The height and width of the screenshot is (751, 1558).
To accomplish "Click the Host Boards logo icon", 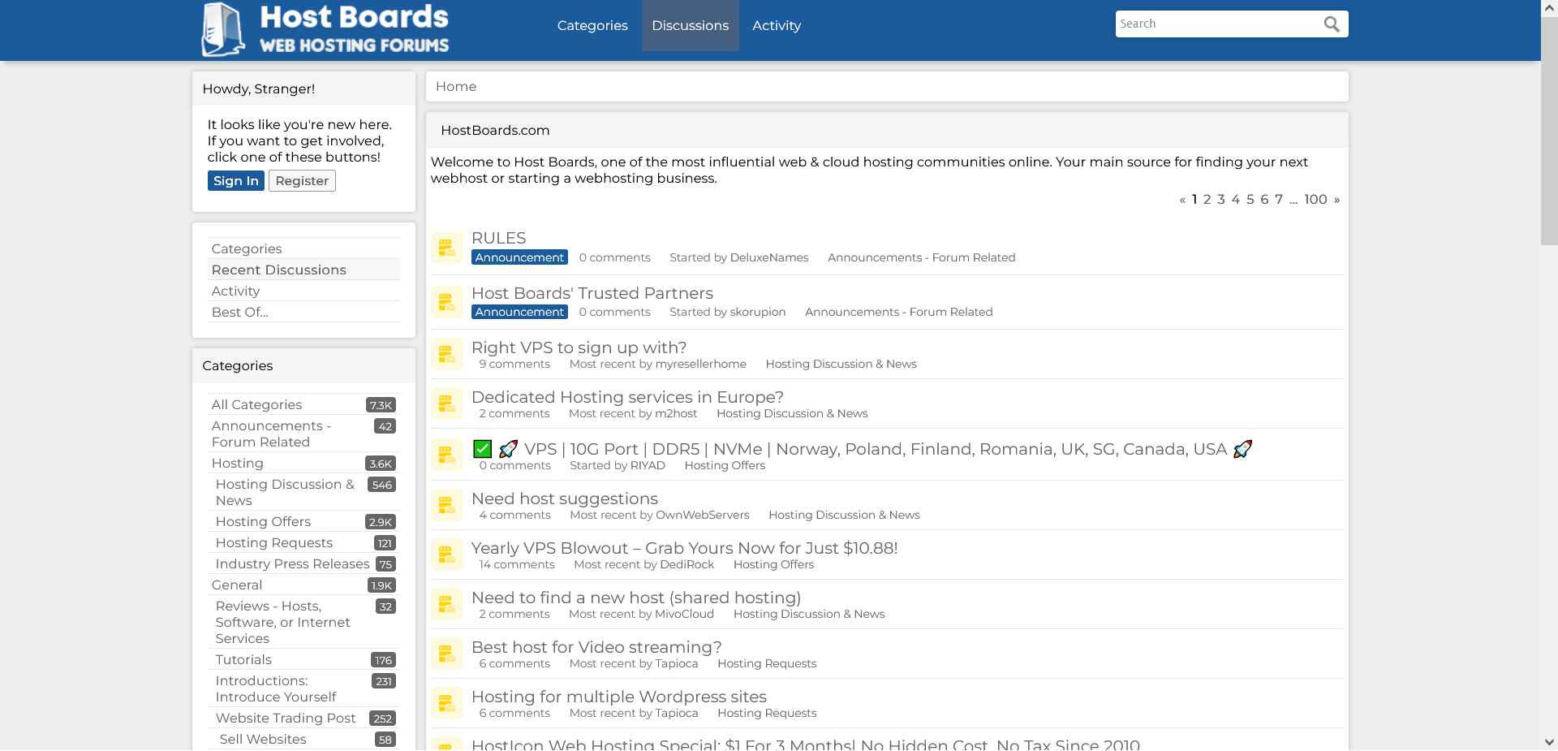I will [x=223, y=30].
